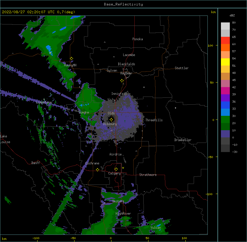Select the purple 36-39 dBZ legend swatch
This screenshot has height=242, width=247.
(x=225, y=98)
